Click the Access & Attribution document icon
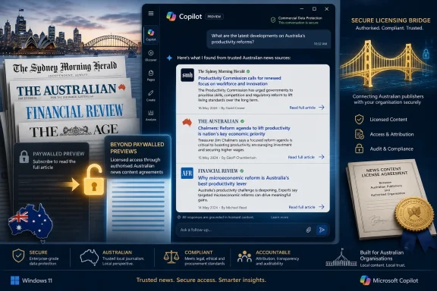The height and width of the screenshot is (291, 437). (x=360, y=134)
